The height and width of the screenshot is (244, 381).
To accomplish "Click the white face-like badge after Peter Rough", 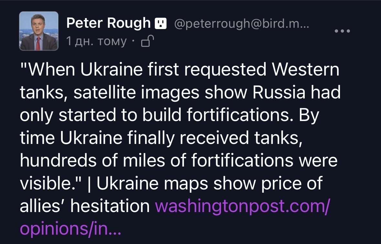I will pyautogui.click(x=161, y=24).
